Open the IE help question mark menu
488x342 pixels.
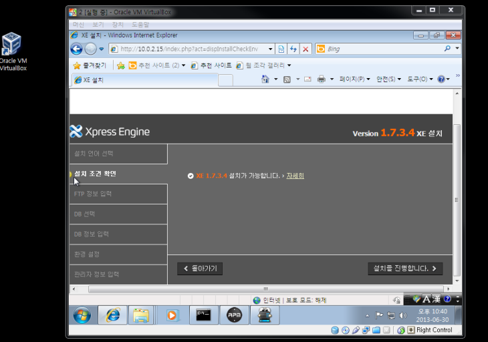(443, 79)
